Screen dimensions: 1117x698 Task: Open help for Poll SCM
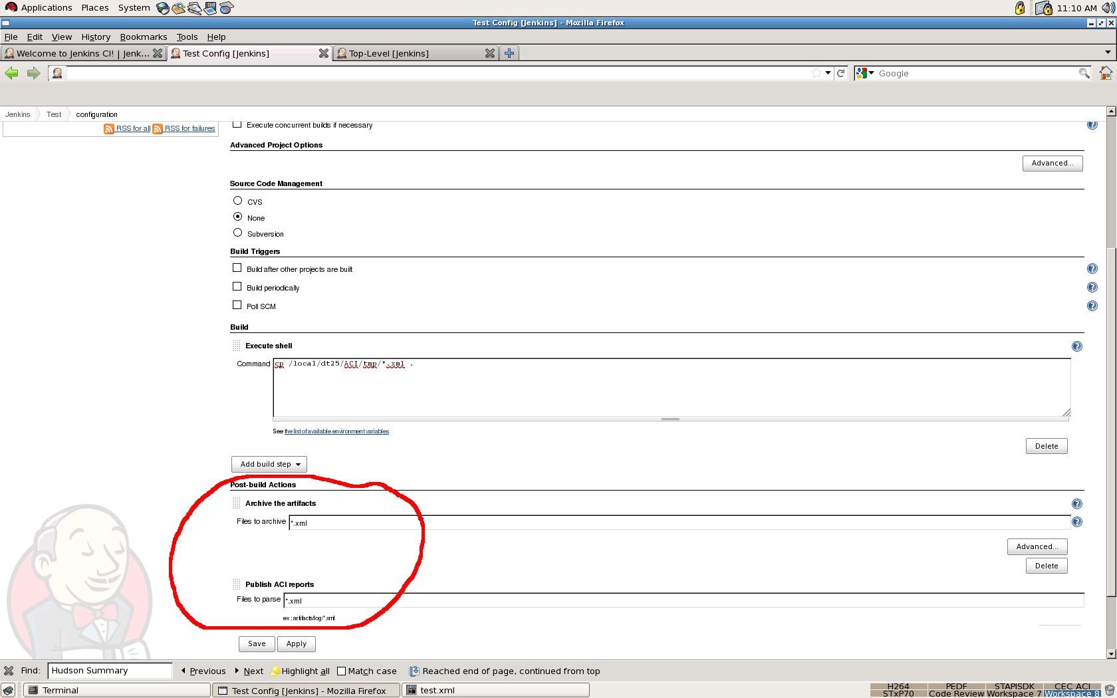pos(1092,306)
